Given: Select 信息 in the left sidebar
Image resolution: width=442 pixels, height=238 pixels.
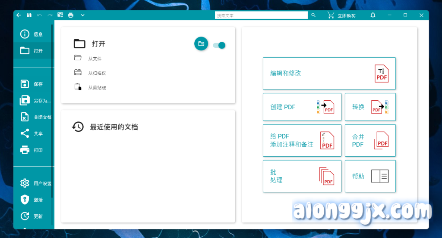Looking at the screenshot, I should [x=33, y=34].
